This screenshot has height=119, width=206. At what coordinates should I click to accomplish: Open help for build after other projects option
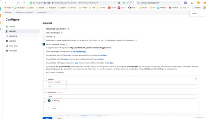[62, 33]
